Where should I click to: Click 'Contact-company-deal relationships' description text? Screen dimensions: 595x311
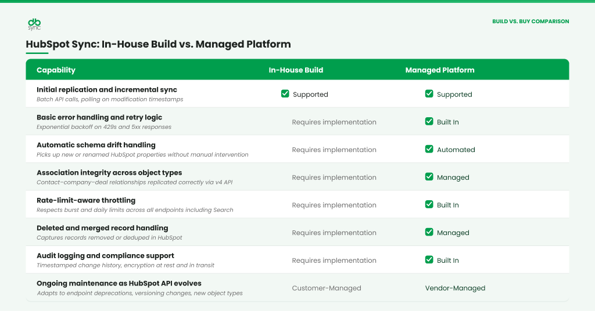click(x=134, y=182)
